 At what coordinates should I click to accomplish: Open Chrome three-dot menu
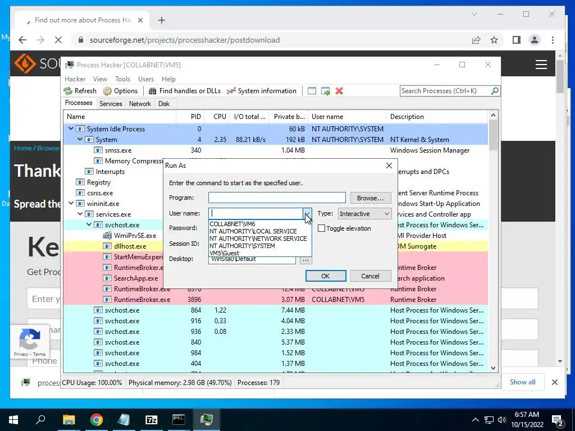pos(553,40)
